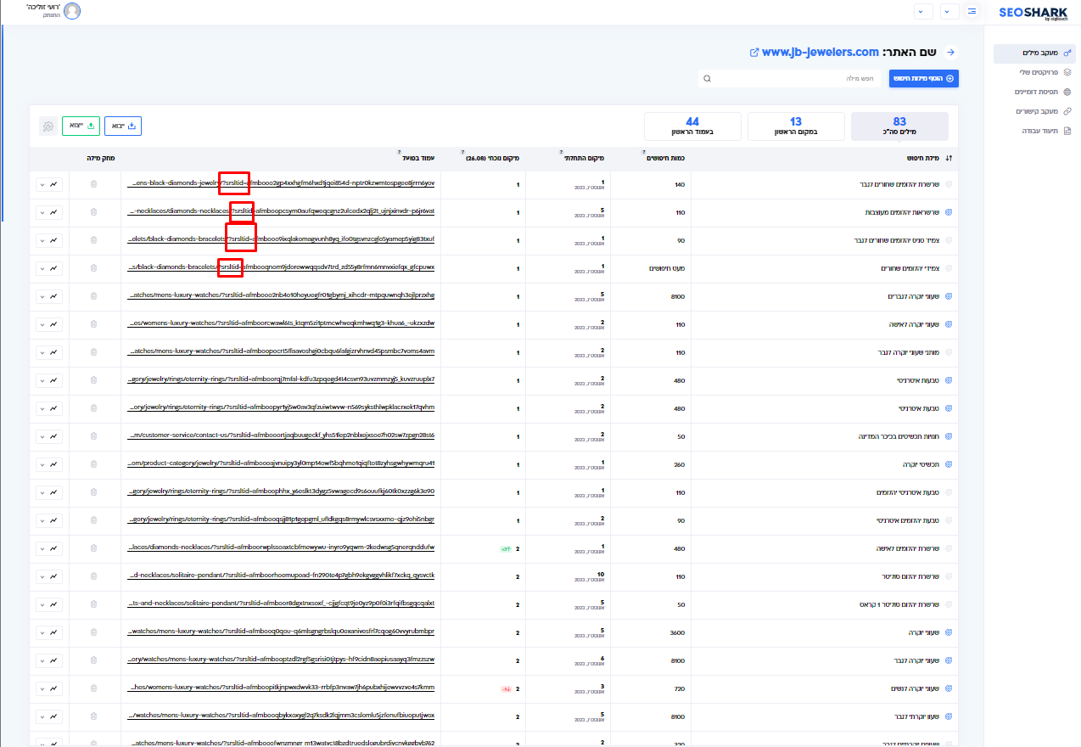Click the greyed-out settings icon beside ייצוא

48,126
